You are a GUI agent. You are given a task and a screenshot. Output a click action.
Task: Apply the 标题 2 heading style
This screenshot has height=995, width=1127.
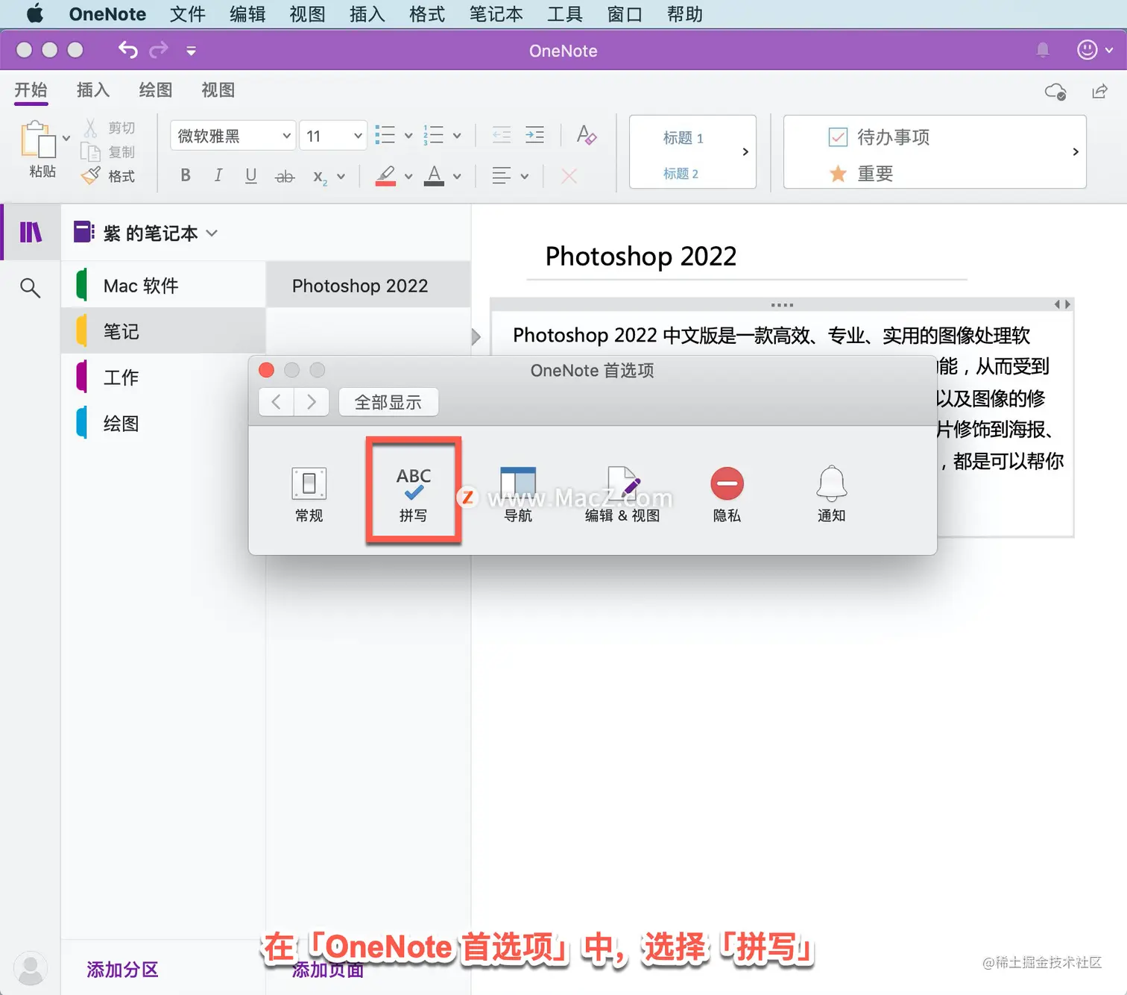(681, 174)
